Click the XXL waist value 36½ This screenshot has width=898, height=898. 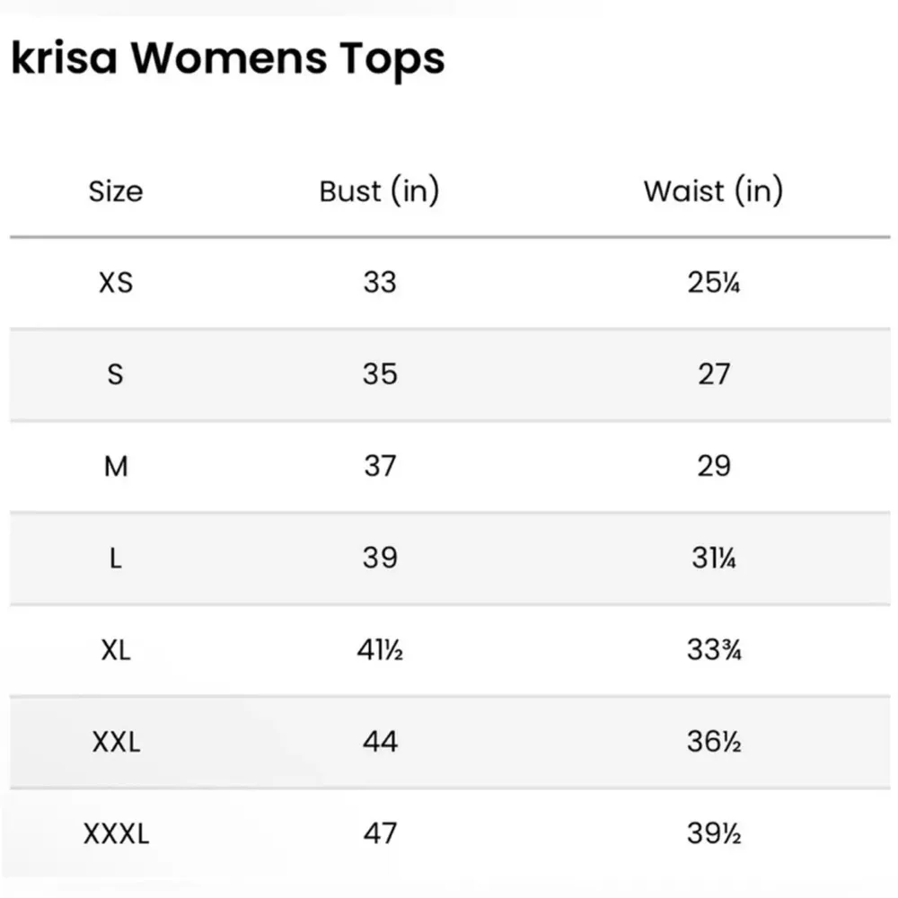coord(713,743)
